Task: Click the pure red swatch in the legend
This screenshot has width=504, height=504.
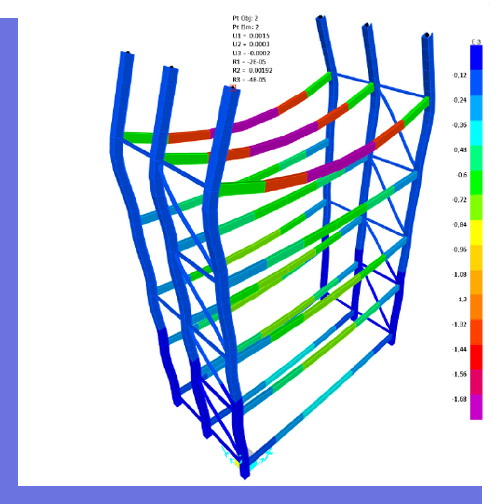Action: 476,357
